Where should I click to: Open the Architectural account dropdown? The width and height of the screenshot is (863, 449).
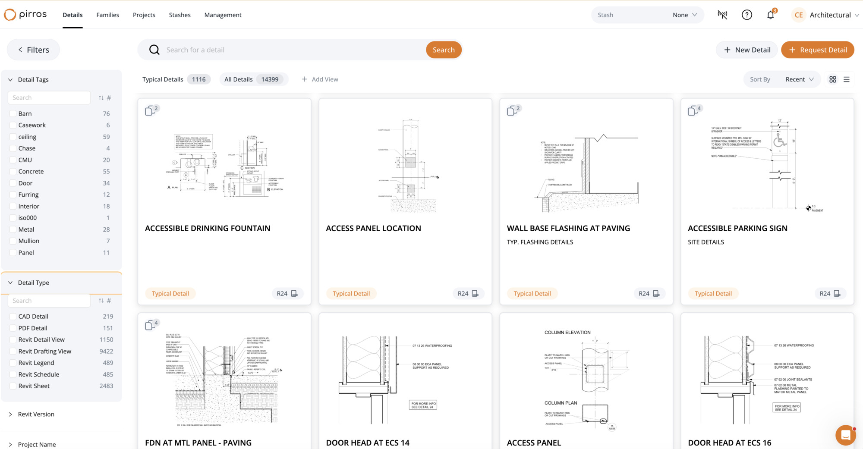tap(834, 15)
